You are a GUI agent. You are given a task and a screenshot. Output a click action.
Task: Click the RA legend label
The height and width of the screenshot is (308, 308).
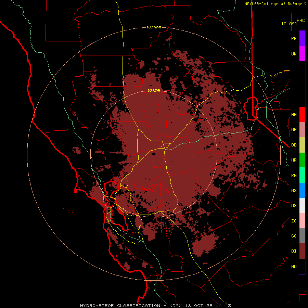pyautogui.click(x=294, y=176)
